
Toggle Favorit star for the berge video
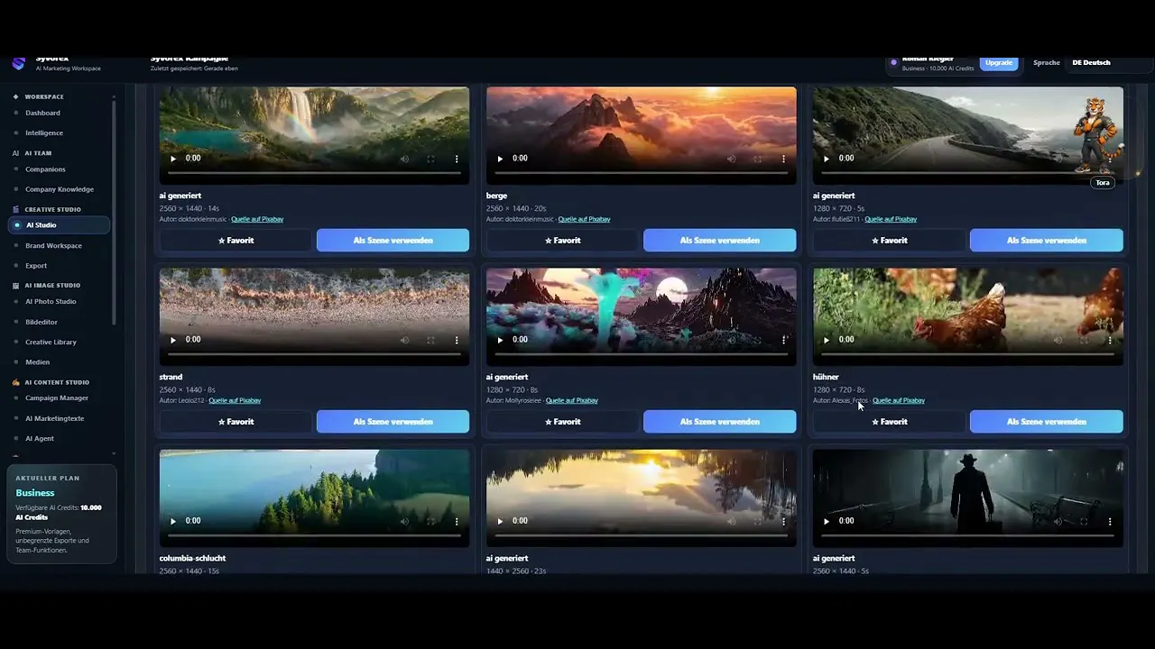pos(562,241)
